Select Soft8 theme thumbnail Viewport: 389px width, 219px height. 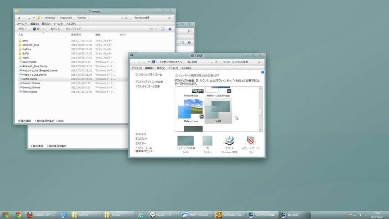pyautogui.click(x=218, y=111)
